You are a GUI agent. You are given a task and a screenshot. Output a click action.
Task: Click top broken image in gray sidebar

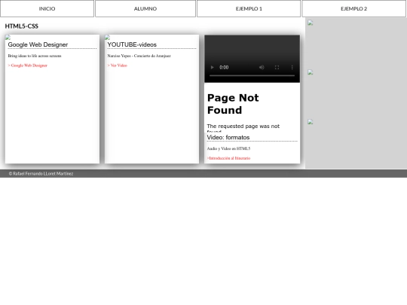pos(311,23)
